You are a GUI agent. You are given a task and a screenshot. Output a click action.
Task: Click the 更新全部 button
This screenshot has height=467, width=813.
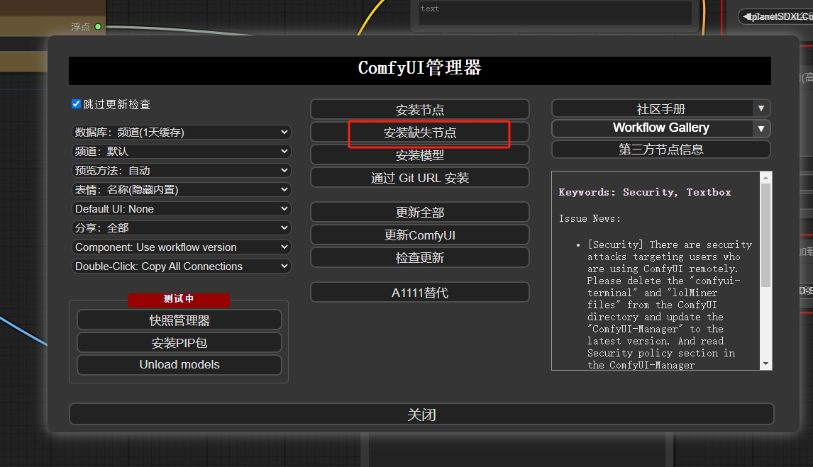(419, 213)
